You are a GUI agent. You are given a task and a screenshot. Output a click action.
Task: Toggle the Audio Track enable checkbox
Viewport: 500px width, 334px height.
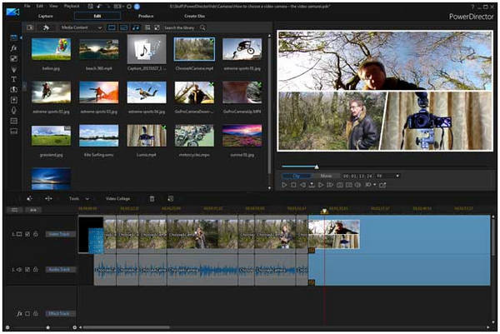(27, 269)
